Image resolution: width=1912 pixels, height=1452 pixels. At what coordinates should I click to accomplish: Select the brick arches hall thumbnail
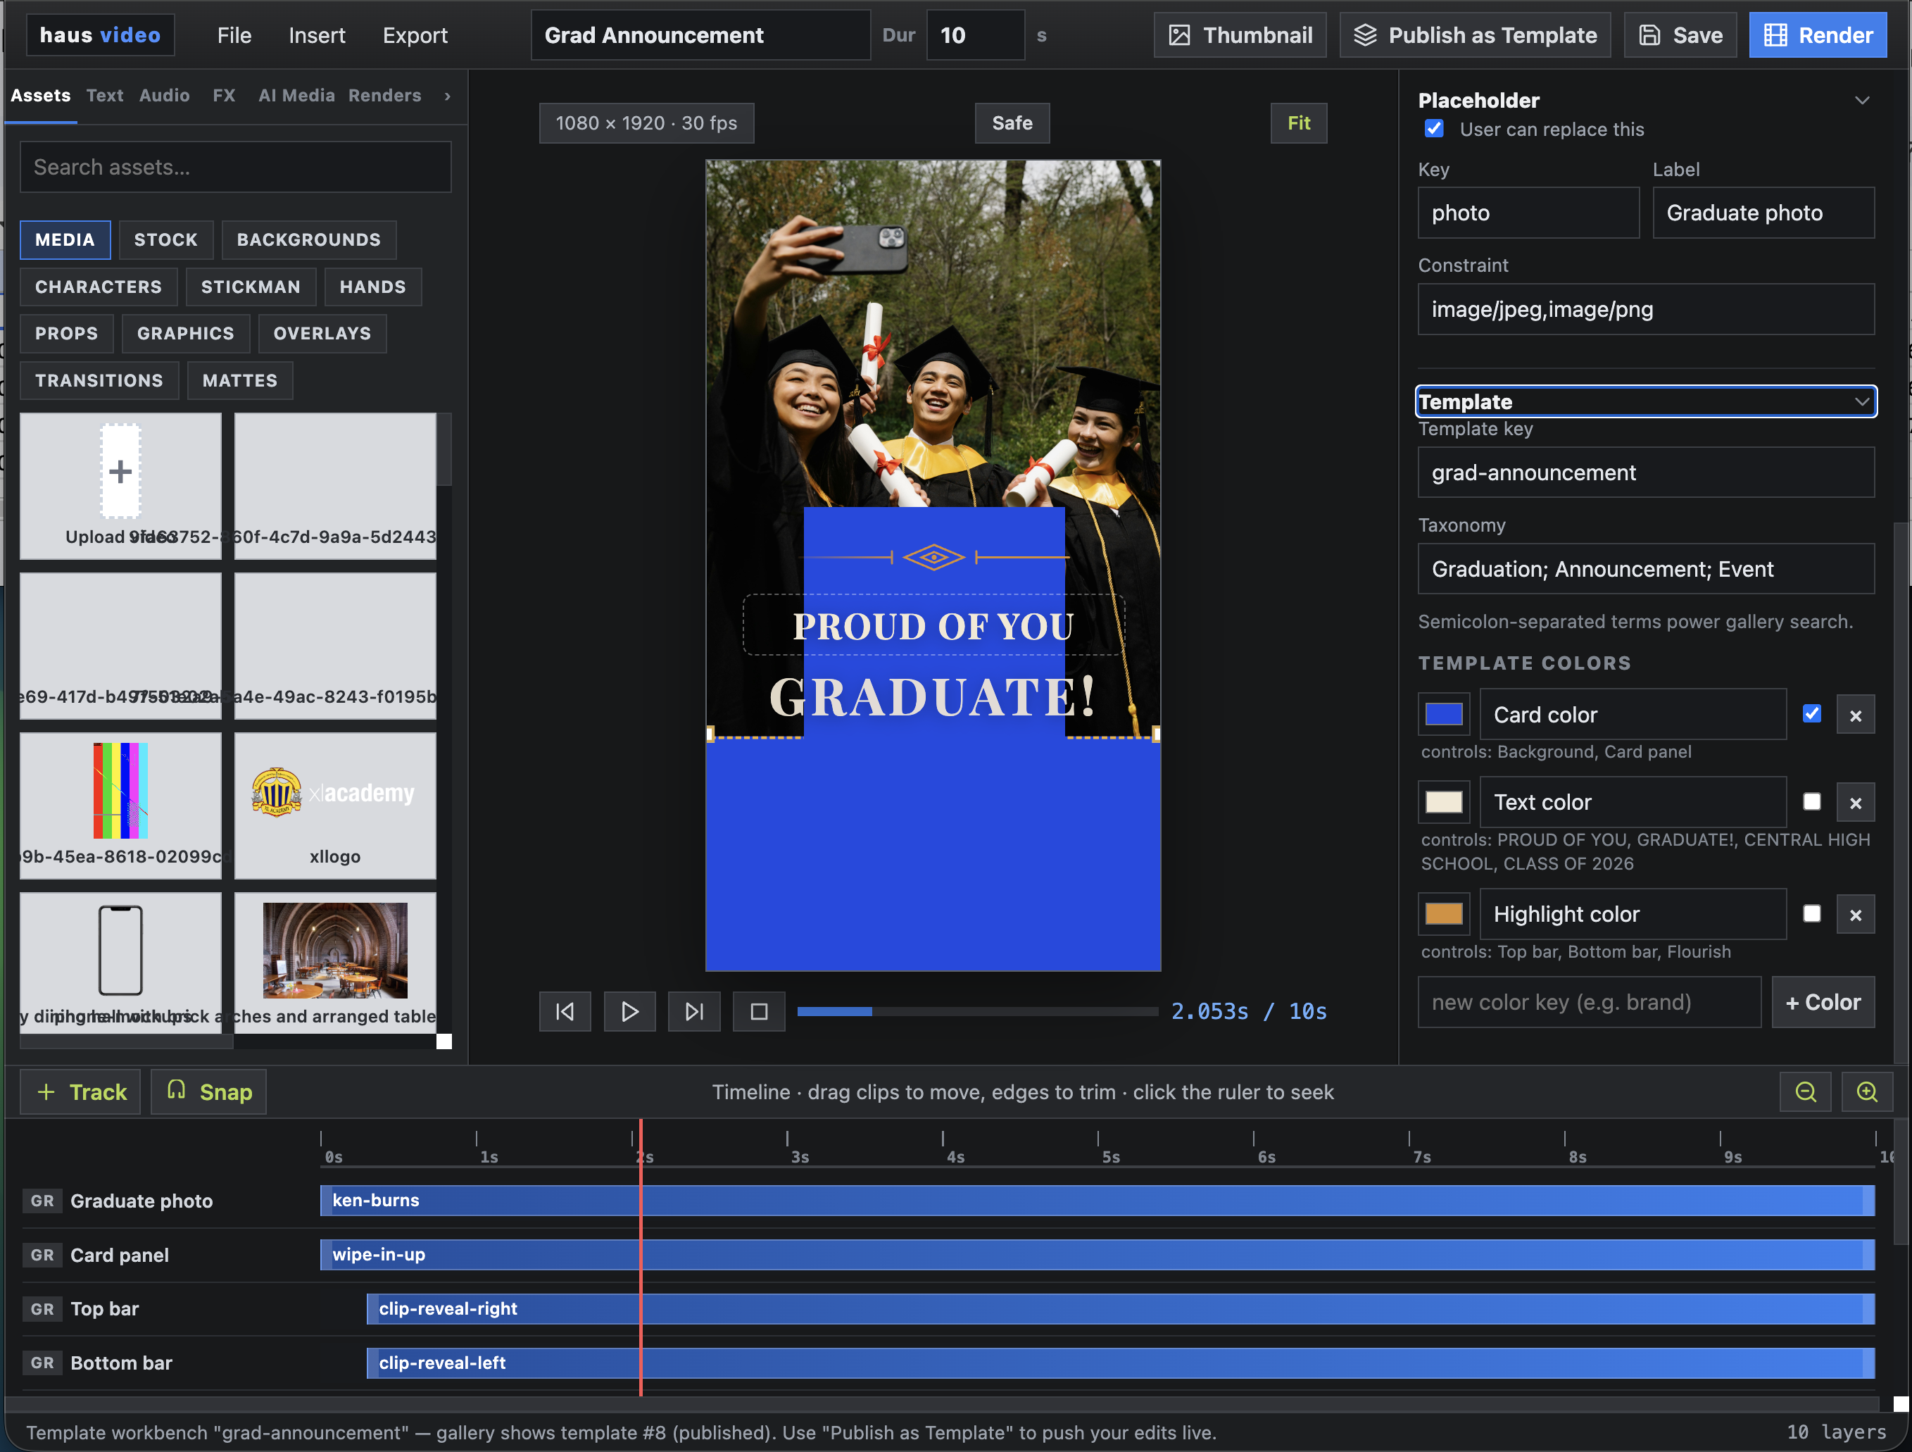point(335,963)
